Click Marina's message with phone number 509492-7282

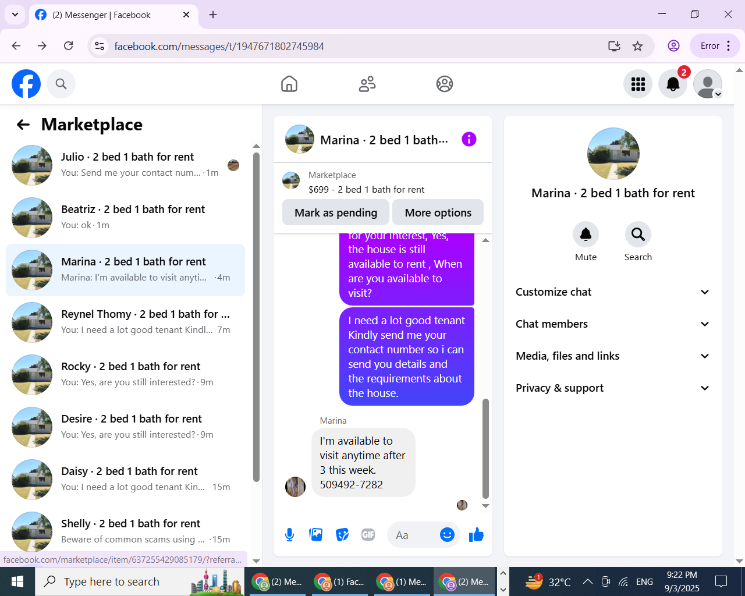364,463
